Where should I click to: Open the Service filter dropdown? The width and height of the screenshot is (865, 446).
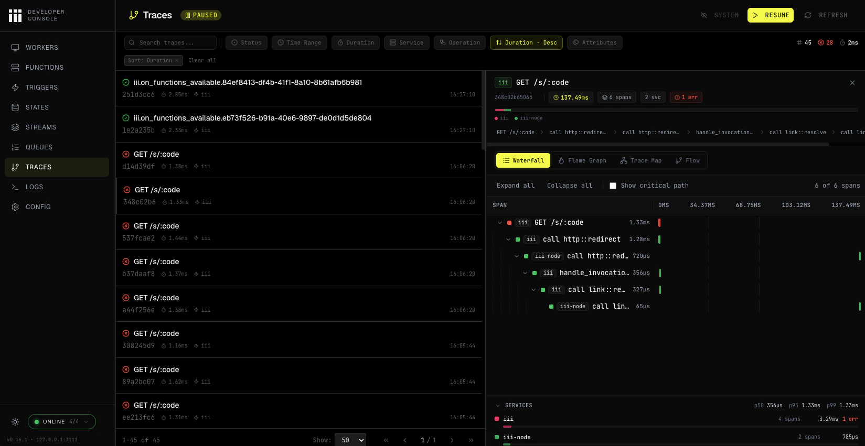[x=407, y=43]
